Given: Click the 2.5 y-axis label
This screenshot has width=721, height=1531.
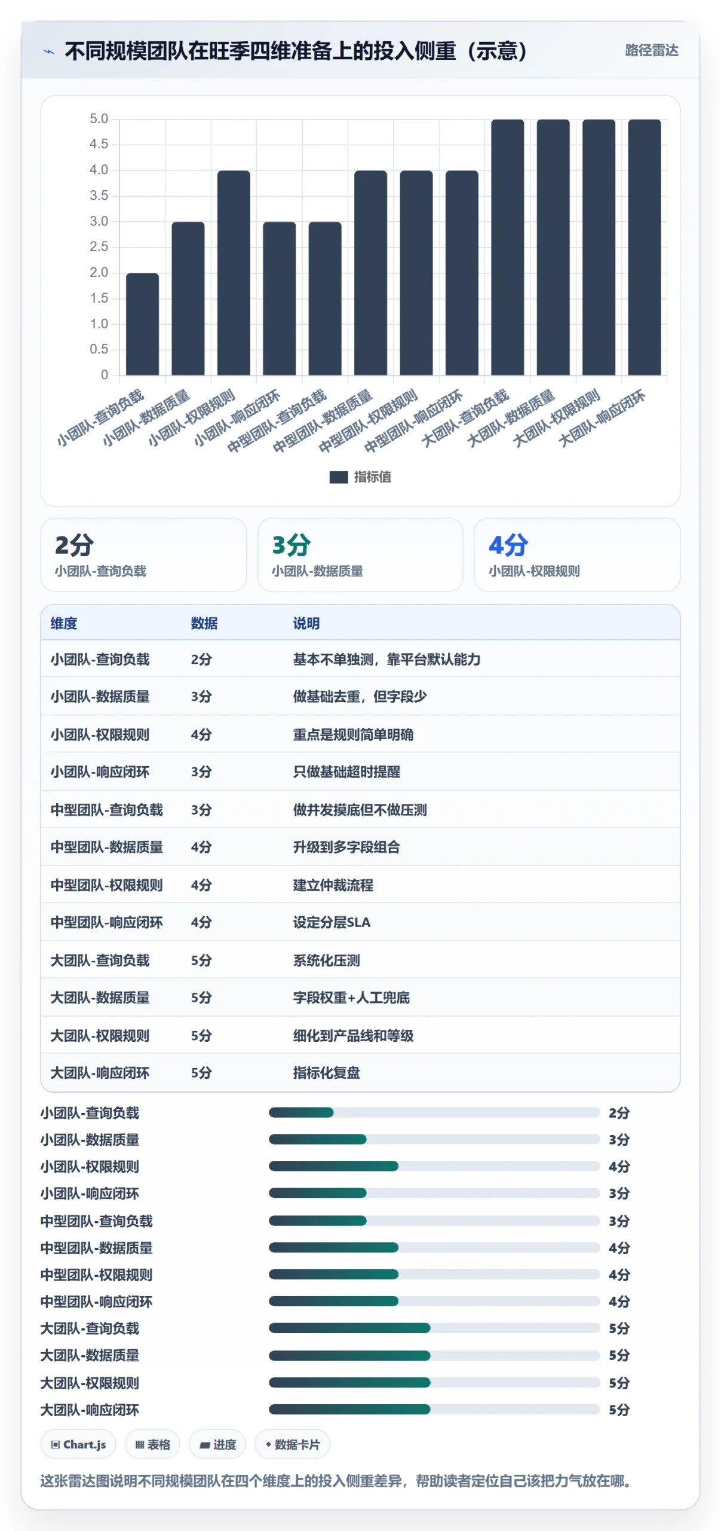Looking at the screenshot, I should pyautogui.click(x=99, y=246).
